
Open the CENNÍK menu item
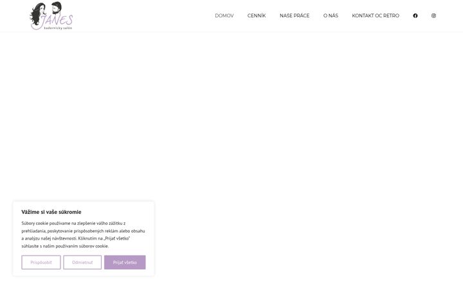point(257,15)
